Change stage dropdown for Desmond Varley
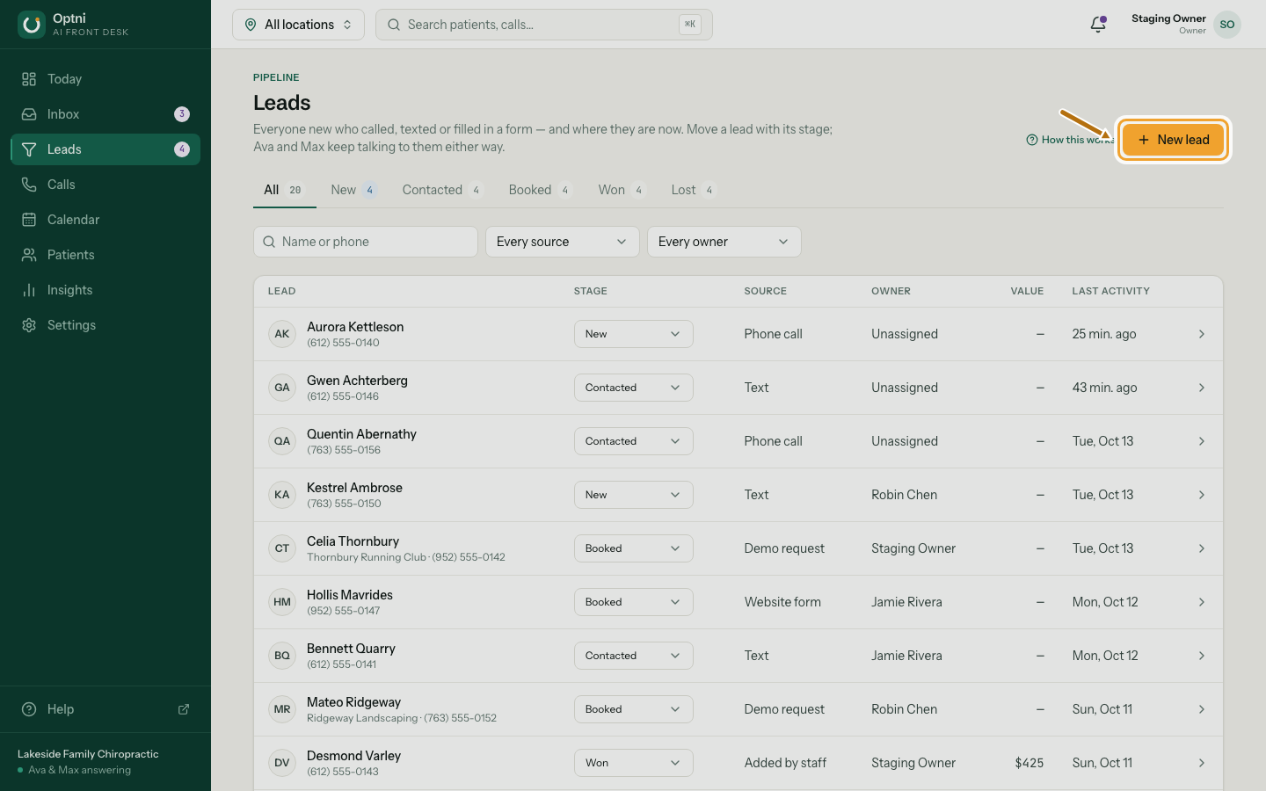Viewport: 1266px width, 791px height. point(633,763)
